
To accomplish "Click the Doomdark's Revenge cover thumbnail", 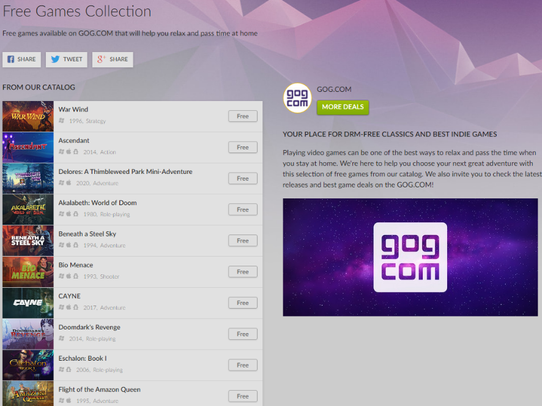I will [x=28, y=334].
